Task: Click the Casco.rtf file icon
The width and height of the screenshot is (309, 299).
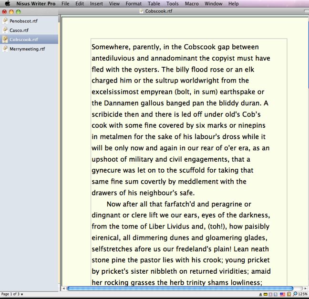Action: [5, 30]
